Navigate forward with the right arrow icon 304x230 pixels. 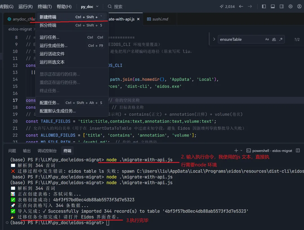250,6
